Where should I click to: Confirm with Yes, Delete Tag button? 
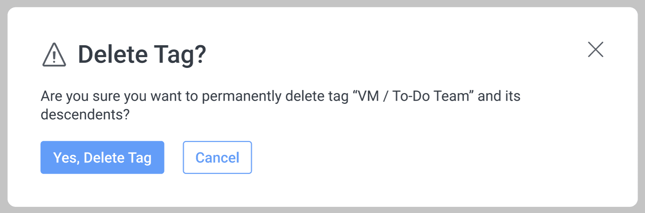coord(102,157)
